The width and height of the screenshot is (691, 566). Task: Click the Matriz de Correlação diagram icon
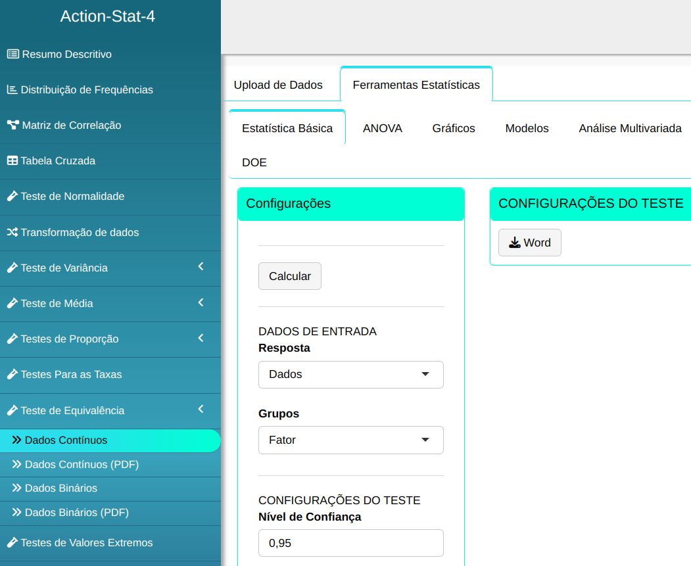point(12,126)
